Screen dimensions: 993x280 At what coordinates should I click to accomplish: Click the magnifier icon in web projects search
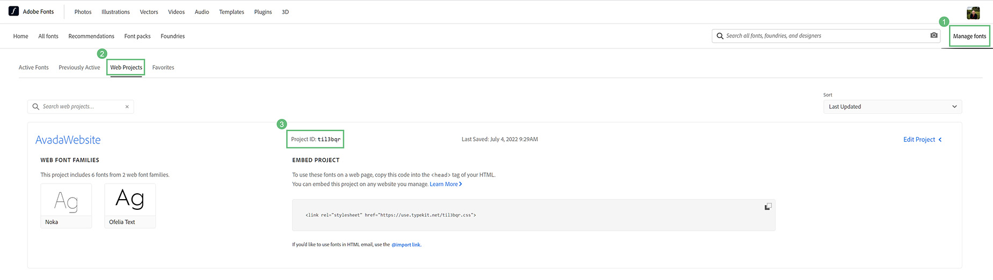click(x=36, y=107)
